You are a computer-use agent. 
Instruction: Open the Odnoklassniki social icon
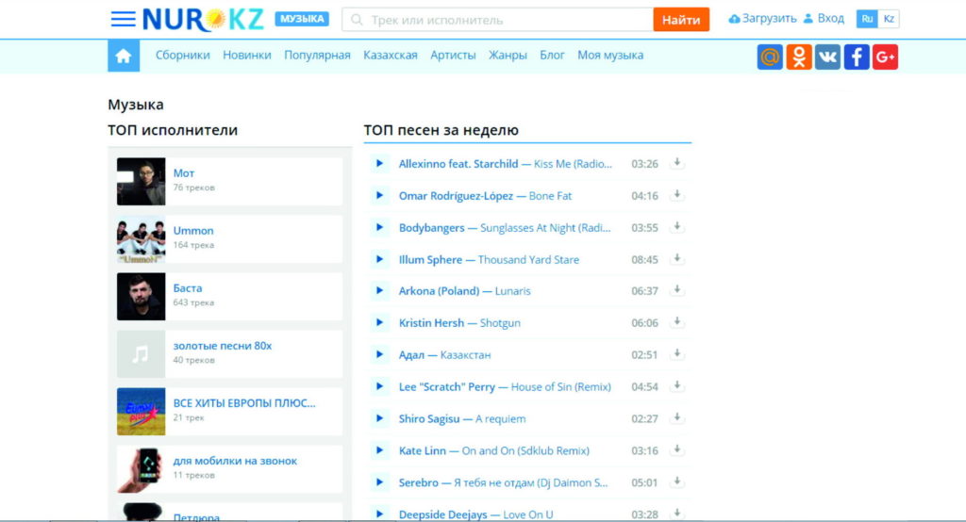798,57
